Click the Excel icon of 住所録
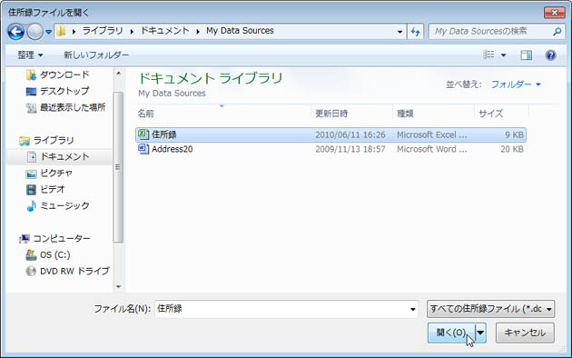 pyautogui.click(x=143, y=134)
